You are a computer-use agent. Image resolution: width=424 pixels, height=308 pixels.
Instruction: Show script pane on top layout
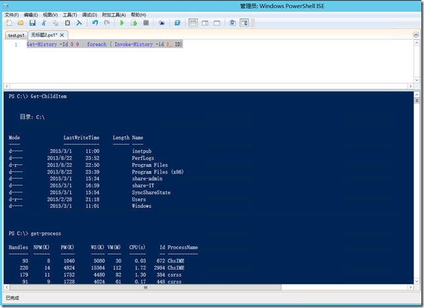click(193, 23)
